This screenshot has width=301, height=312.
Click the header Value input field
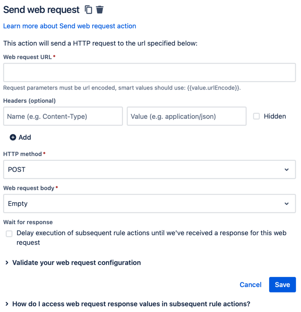click(x=187, y=116)
